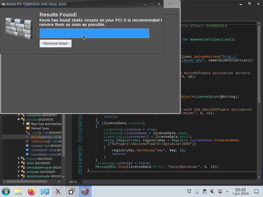263x197 pixels.
Task: Close the Kevin PC Optimizer Anti Virus window
Action: click(x=159, y=4)
